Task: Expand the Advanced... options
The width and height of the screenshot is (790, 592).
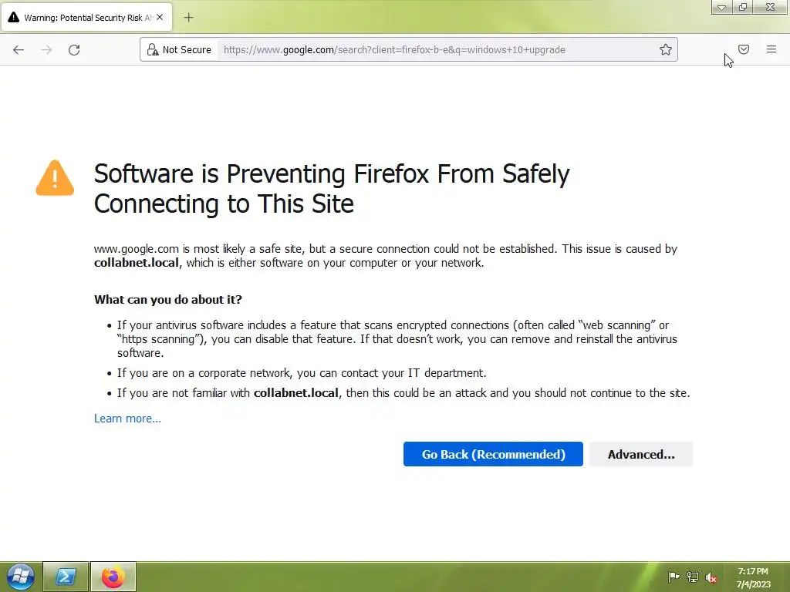Action: point(640,454)
